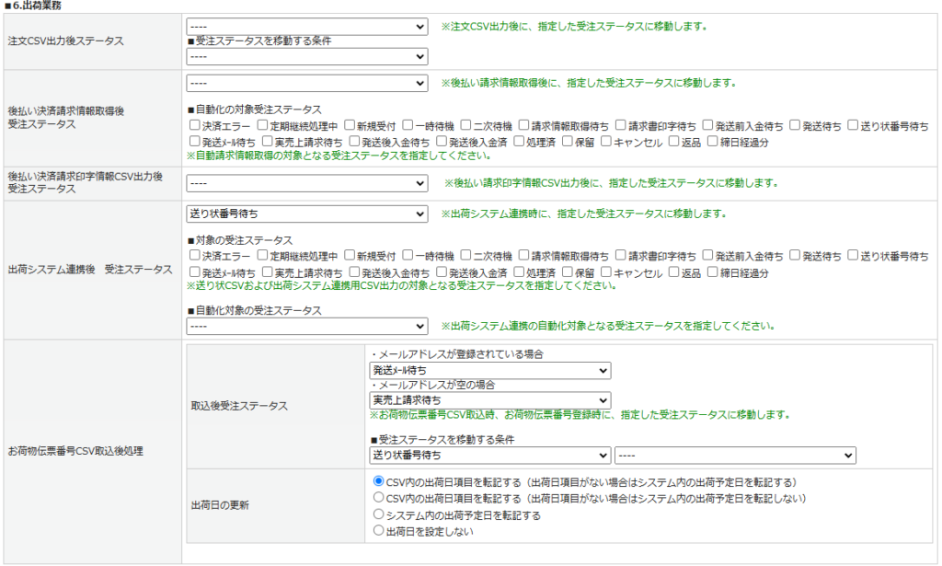Check 請求情報取得待ち under 自動化の対象受注ステータス
942x566 pixels.
point(523,125)
